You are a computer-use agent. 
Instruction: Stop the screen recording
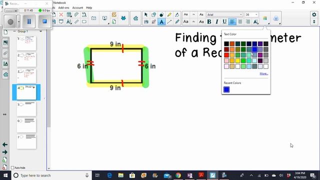pyautogui.click(x=44, y=21)
